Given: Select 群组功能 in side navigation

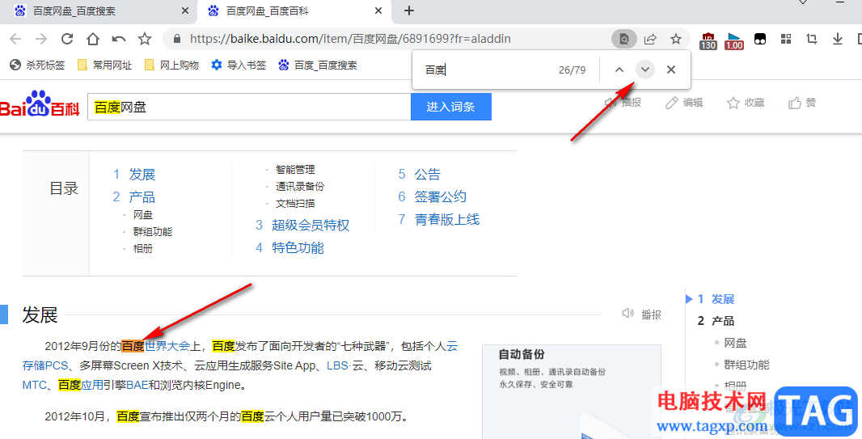Looking at the screenshot, I should pos(746,365).
